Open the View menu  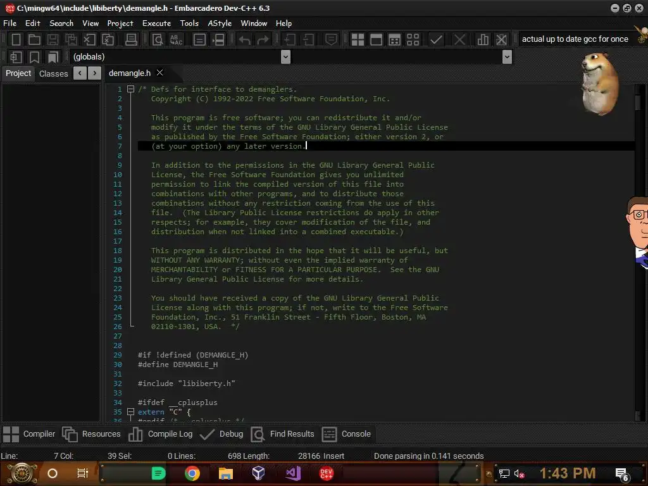[90, 23]
